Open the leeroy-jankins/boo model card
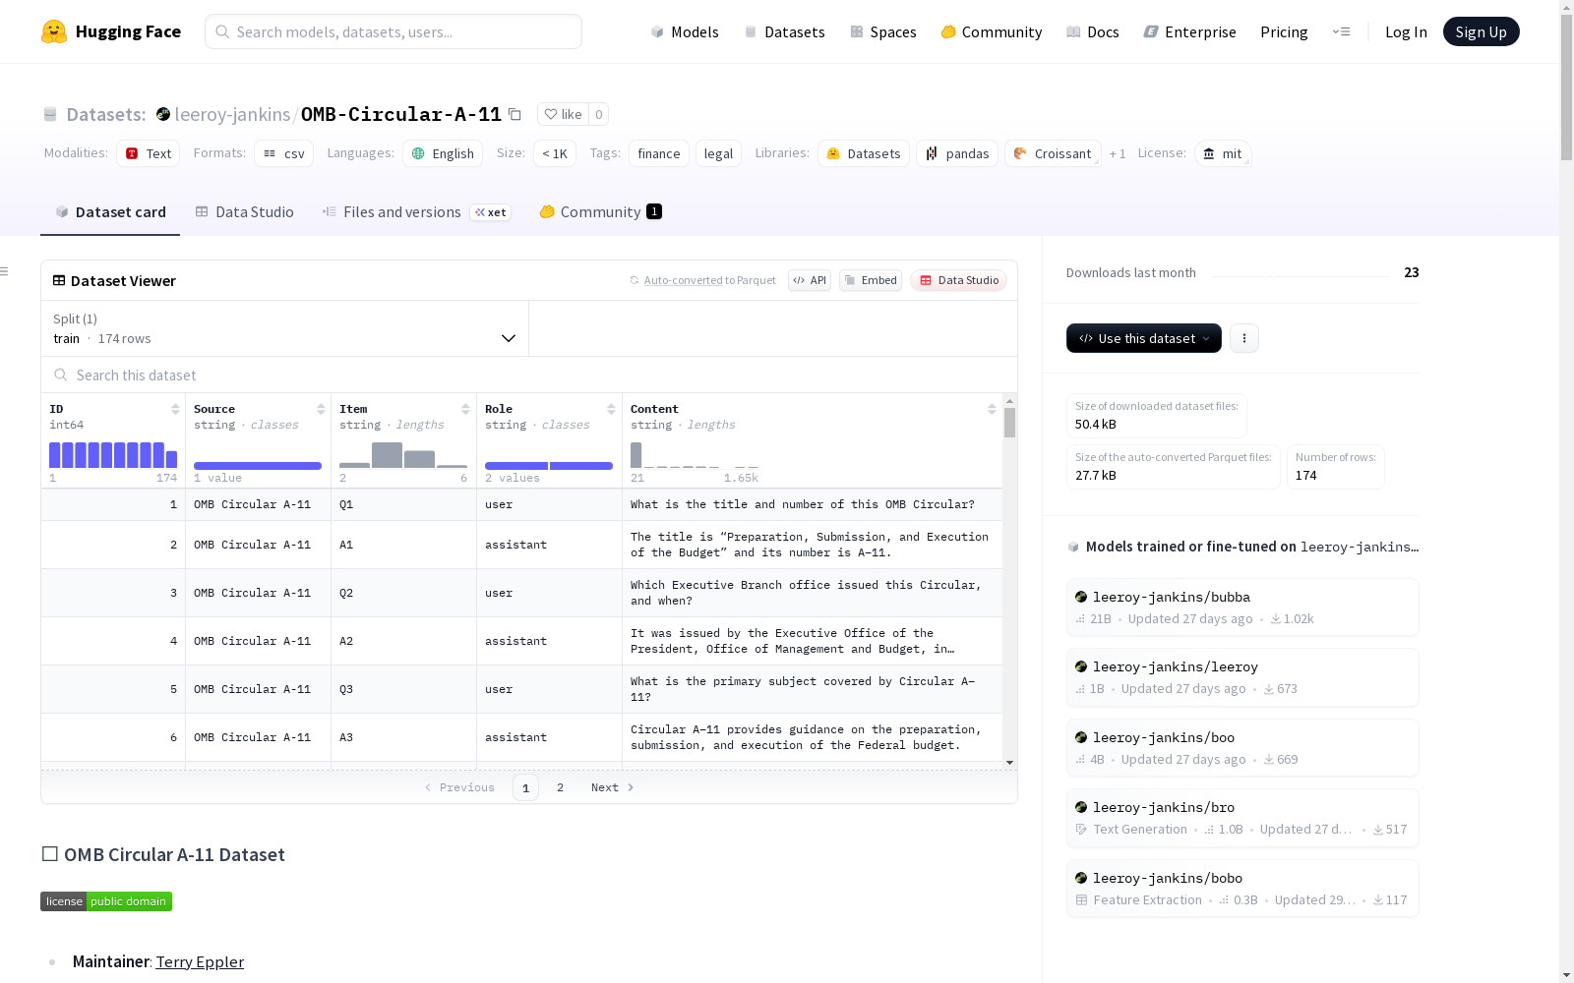This screenshot has height=983, width=1574. [1241, 748]
